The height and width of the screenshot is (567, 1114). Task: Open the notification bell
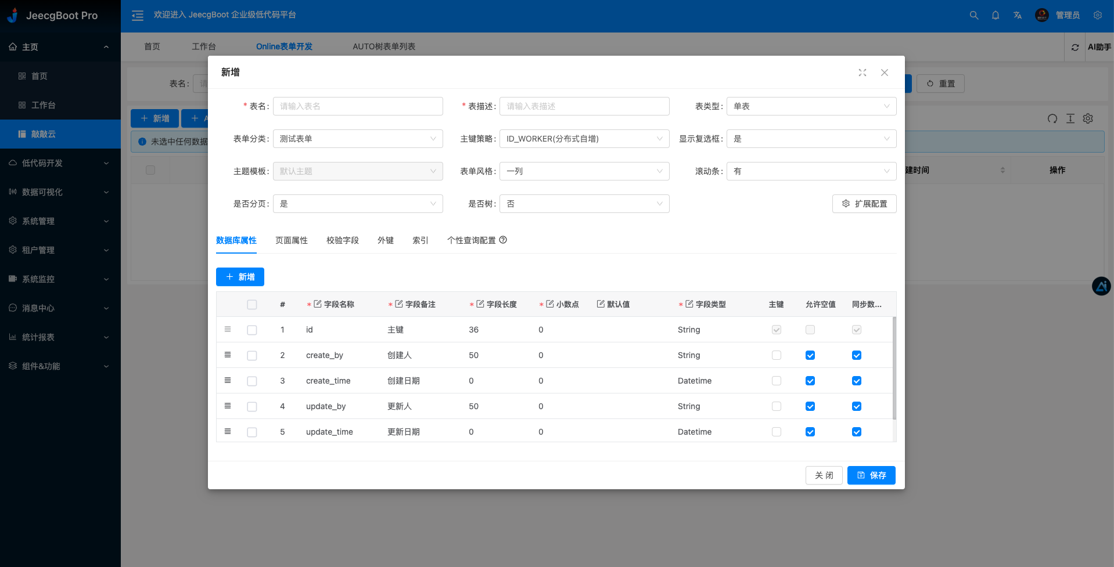pyautogui.click(x=996, y=16)
